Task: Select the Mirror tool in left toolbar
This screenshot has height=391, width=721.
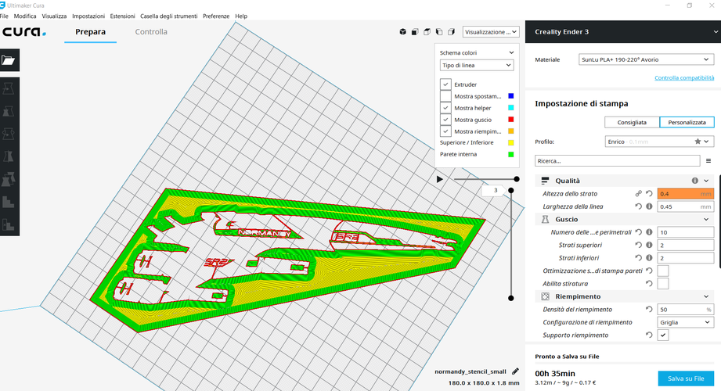Action: click(9, 156)
